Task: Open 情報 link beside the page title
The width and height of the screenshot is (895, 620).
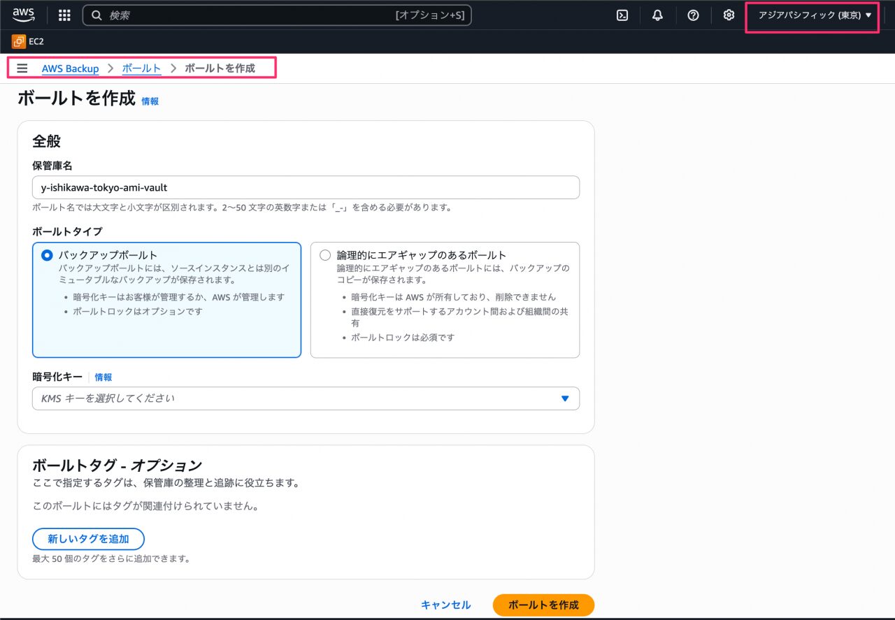Action: tap(150, 101)
